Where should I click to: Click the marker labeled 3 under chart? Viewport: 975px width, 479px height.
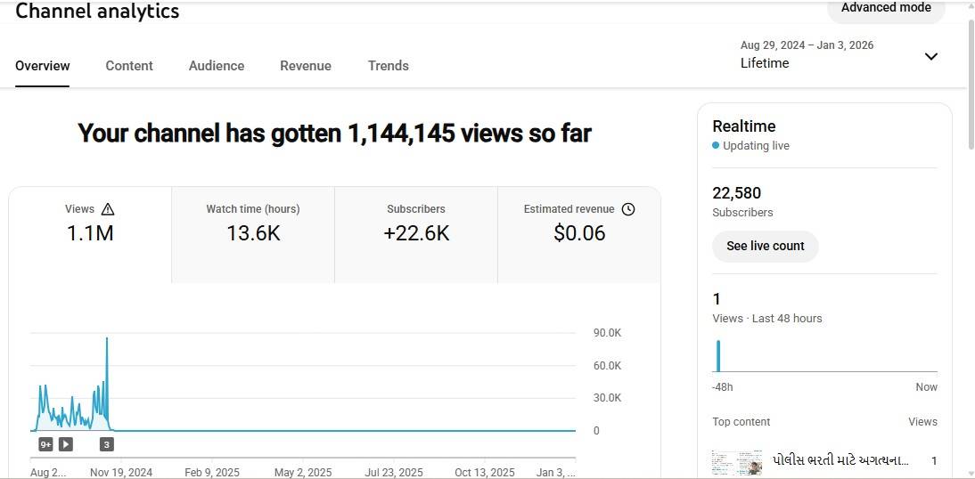tap(107, 444)
